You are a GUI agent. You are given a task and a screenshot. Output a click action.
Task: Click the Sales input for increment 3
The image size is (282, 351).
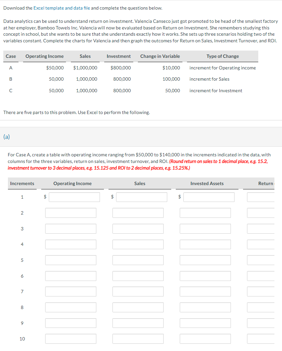(x=138, y=228)
